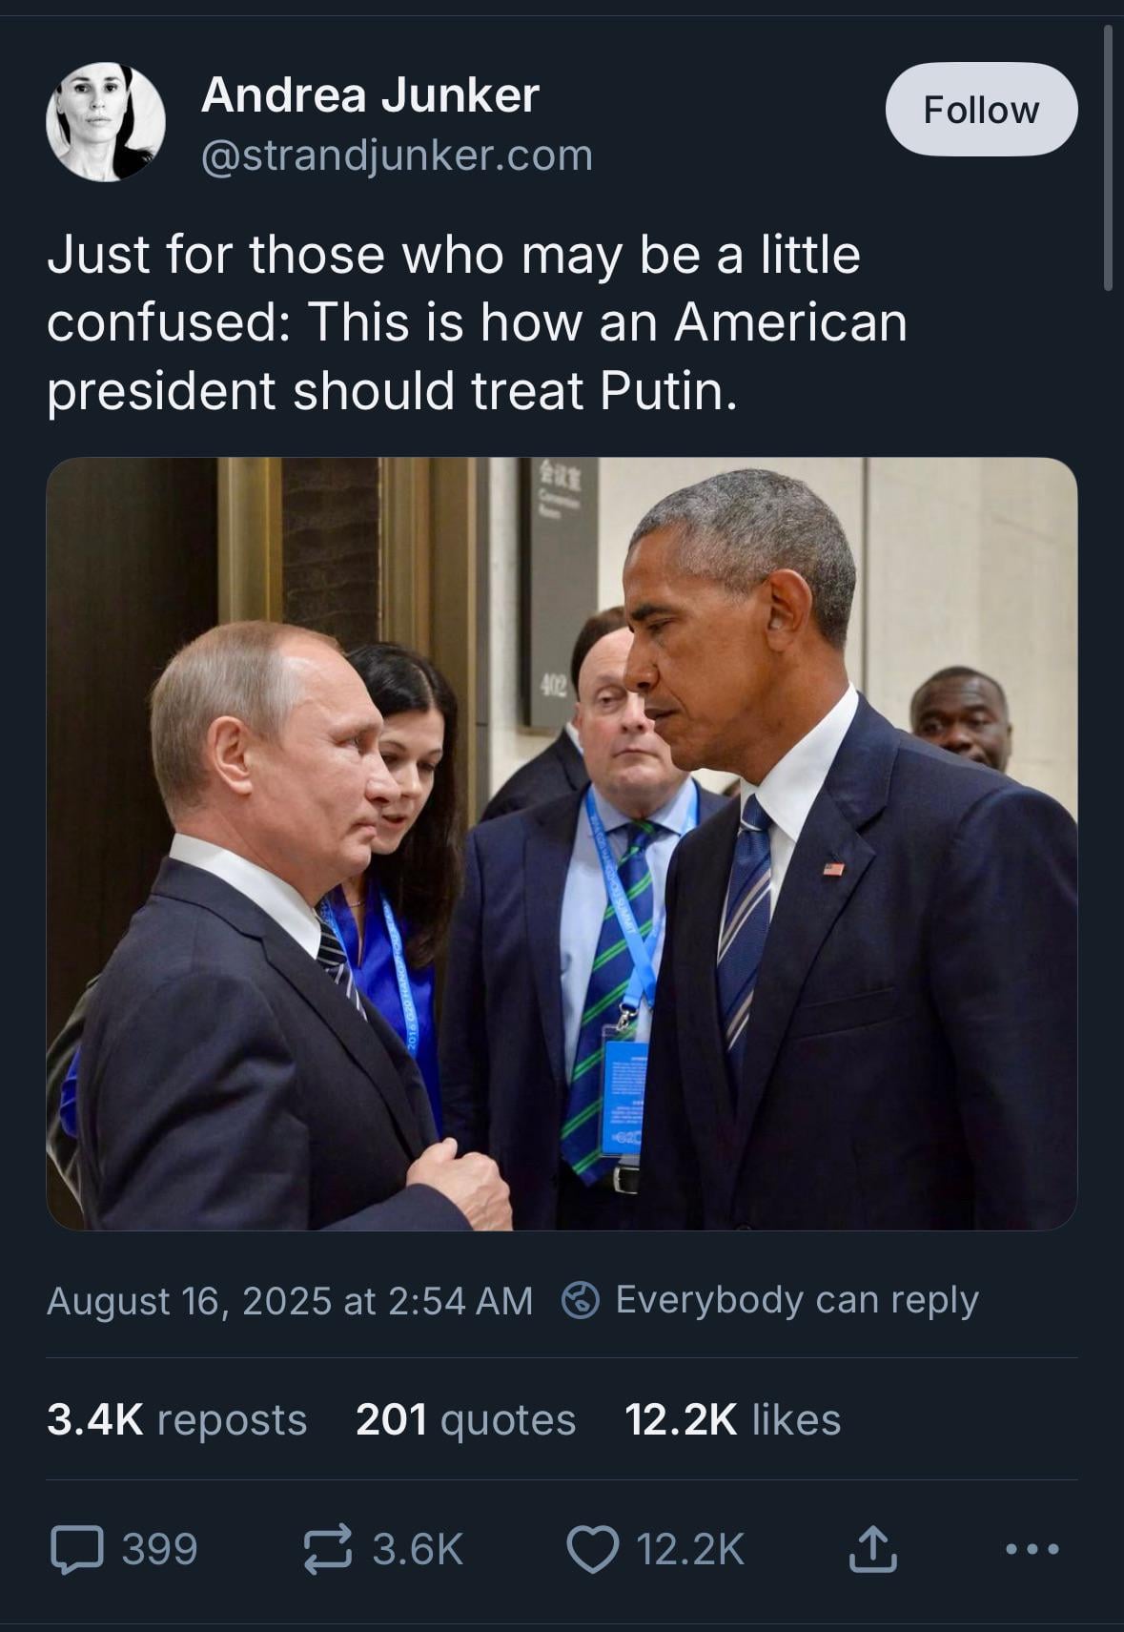Open the @strandjunker.com handle link
This screenshot has height=1632, width=1124.
tap(397, 155)
